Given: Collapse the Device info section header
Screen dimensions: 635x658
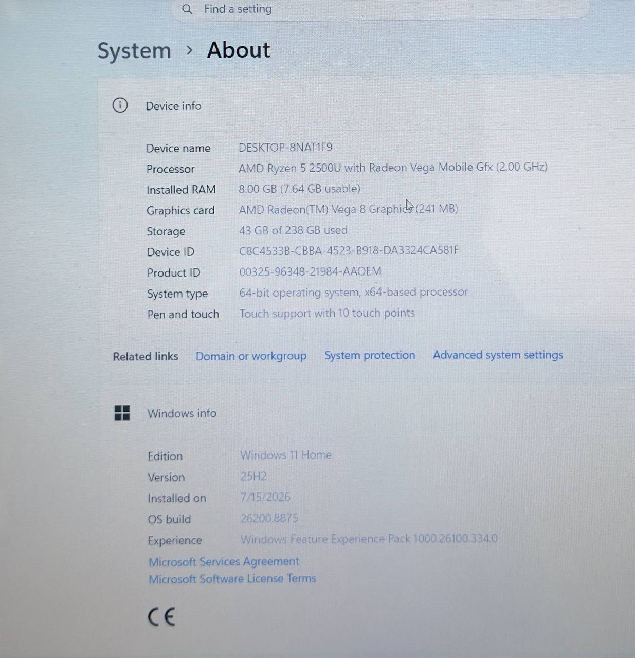Looking at the screenshot, I should (366, 105).
